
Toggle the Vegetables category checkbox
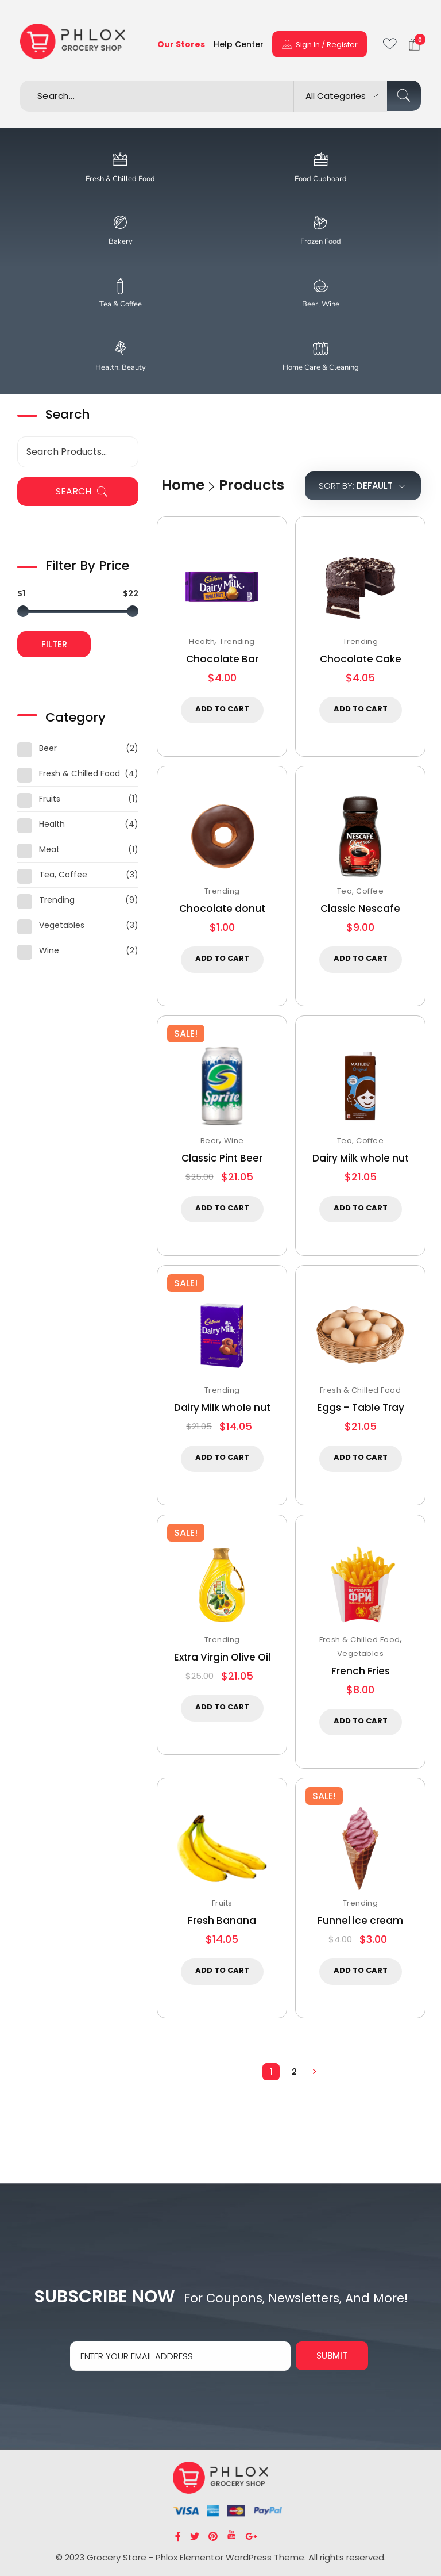[25, 926]
